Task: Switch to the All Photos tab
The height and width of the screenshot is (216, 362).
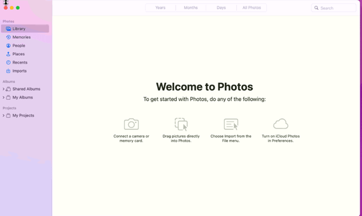Action: pos(252,8)
